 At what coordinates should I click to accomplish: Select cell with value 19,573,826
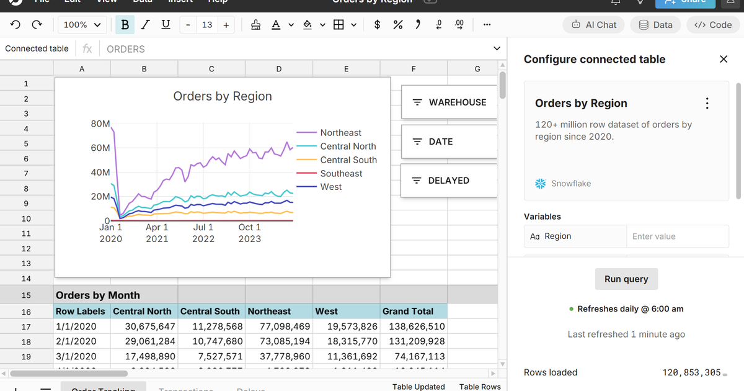(347, 326)
